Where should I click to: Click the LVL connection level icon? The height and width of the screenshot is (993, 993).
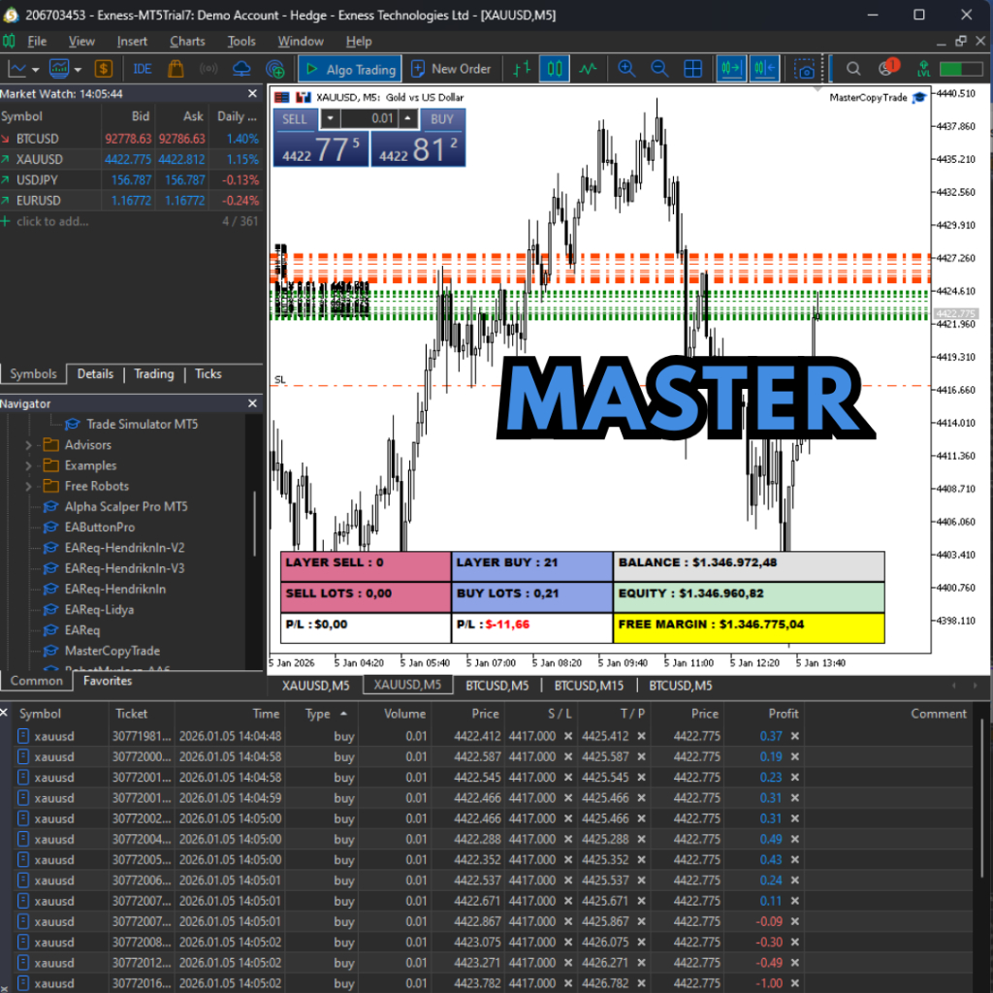point(923,69)
